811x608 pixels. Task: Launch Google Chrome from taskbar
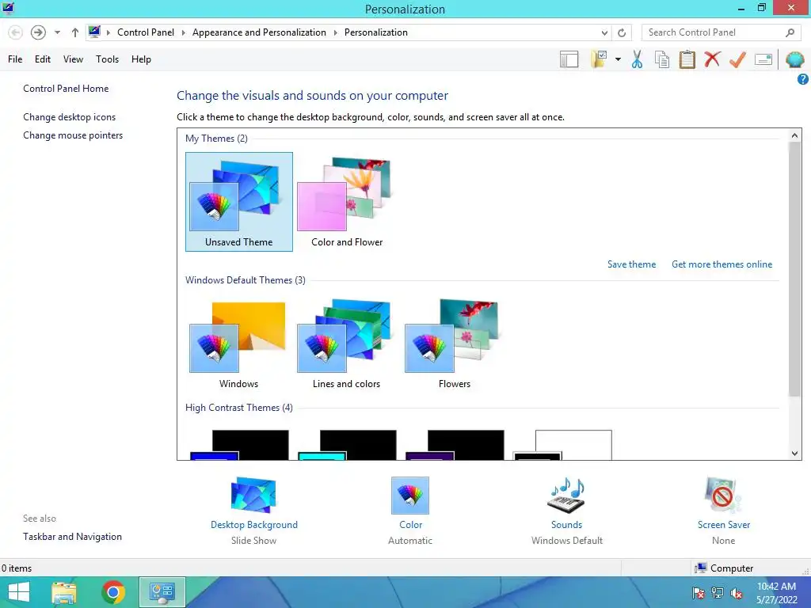(113, 592)
